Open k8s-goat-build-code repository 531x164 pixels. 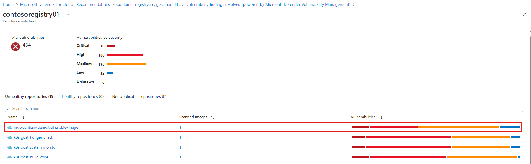31,157
